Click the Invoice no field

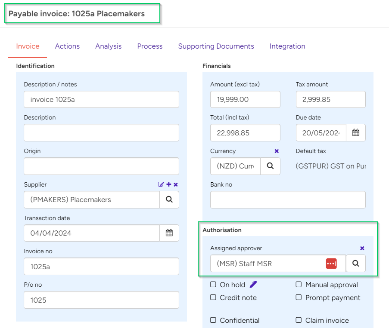pos(102,267)
